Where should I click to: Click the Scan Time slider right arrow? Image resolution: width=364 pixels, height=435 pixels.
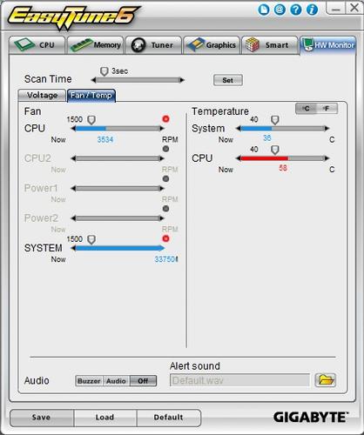click(182, 80)
